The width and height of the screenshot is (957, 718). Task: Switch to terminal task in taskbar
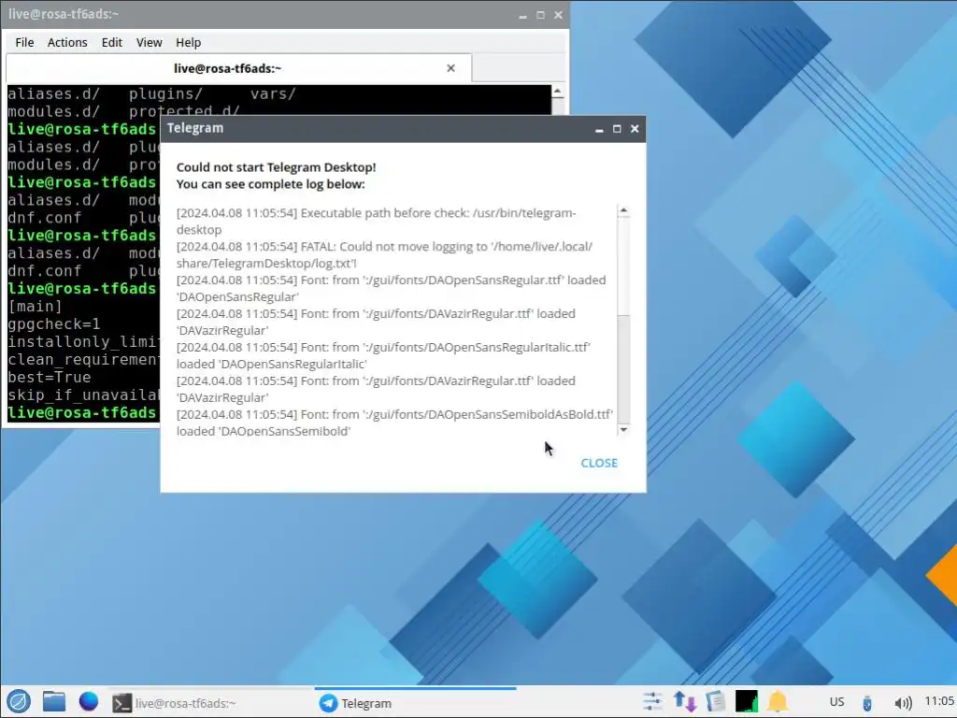click(210, 703)
